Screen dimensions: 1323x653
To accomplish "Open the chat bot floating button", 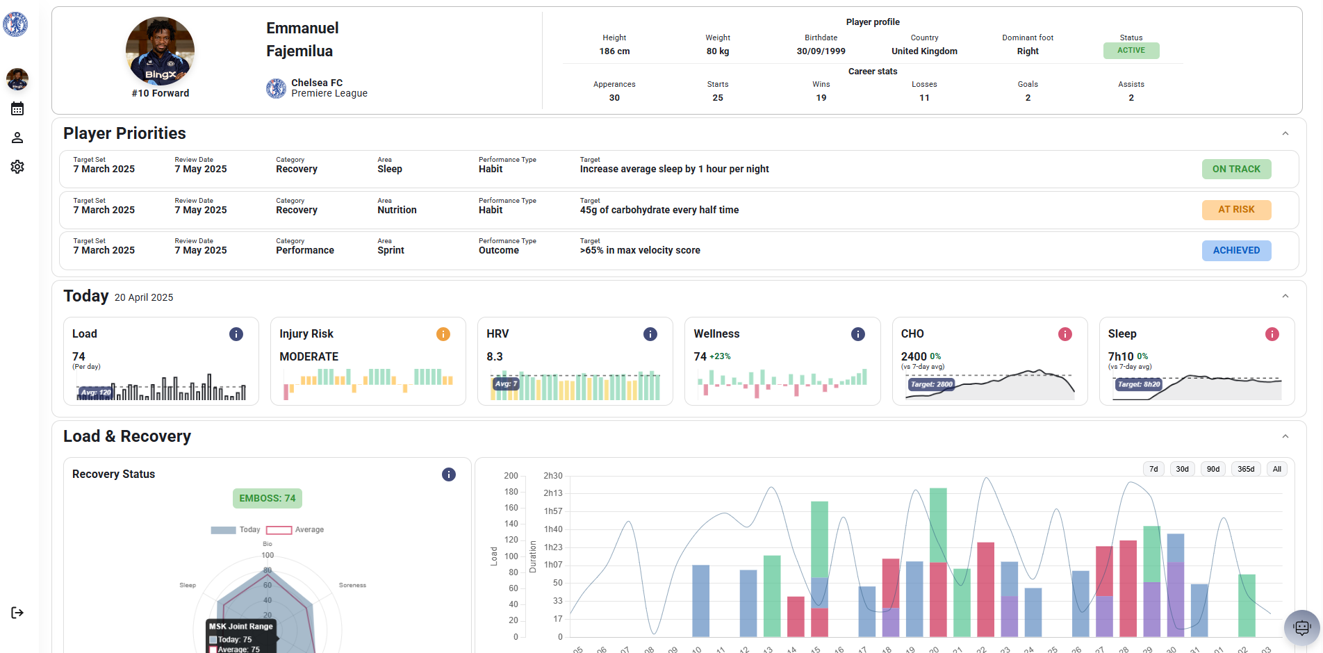I will pos(1301,628).
